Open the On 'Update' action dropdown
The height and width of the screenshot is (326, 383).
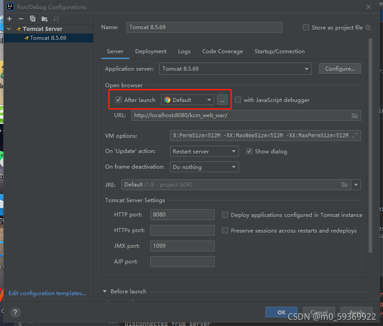[x=204, y=152]
